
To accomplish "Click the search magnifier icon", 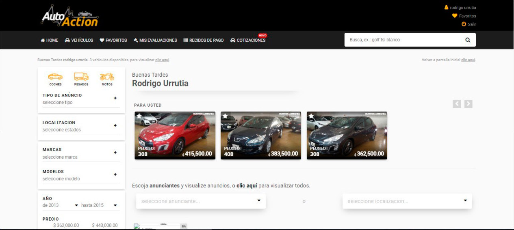I will [x=468, y=40].
